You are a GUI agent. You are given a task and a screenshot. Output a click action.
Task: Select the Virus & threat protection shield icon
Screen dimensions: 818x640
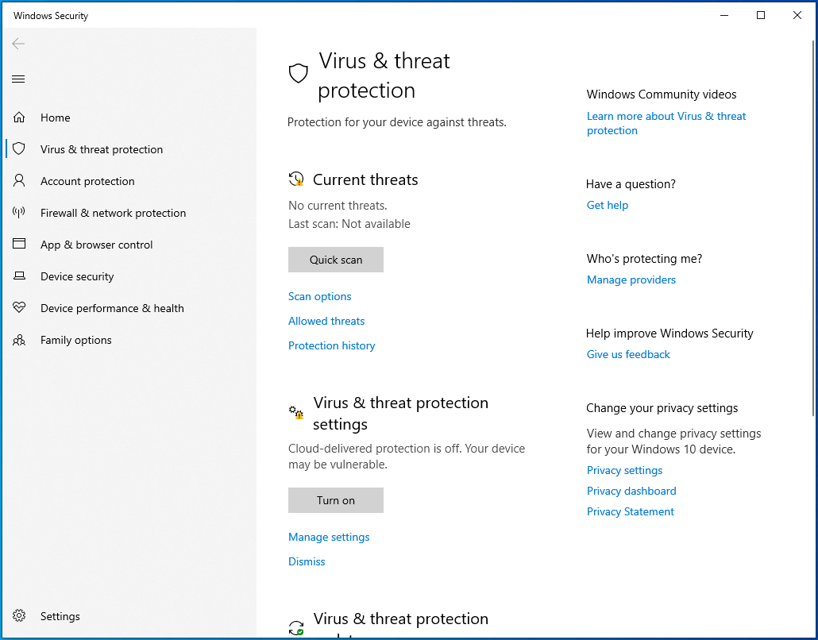[x=18, y=148]
